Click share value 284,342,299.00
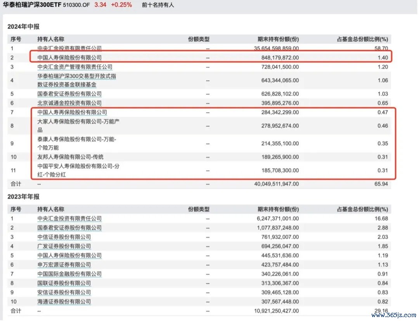The image size is (419, 321). 280,112
